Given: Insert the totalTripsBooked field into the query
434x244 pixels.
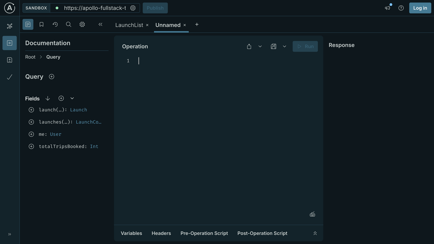Looking at the screenshot, I should pyautogui.click(x=31, y=146).
